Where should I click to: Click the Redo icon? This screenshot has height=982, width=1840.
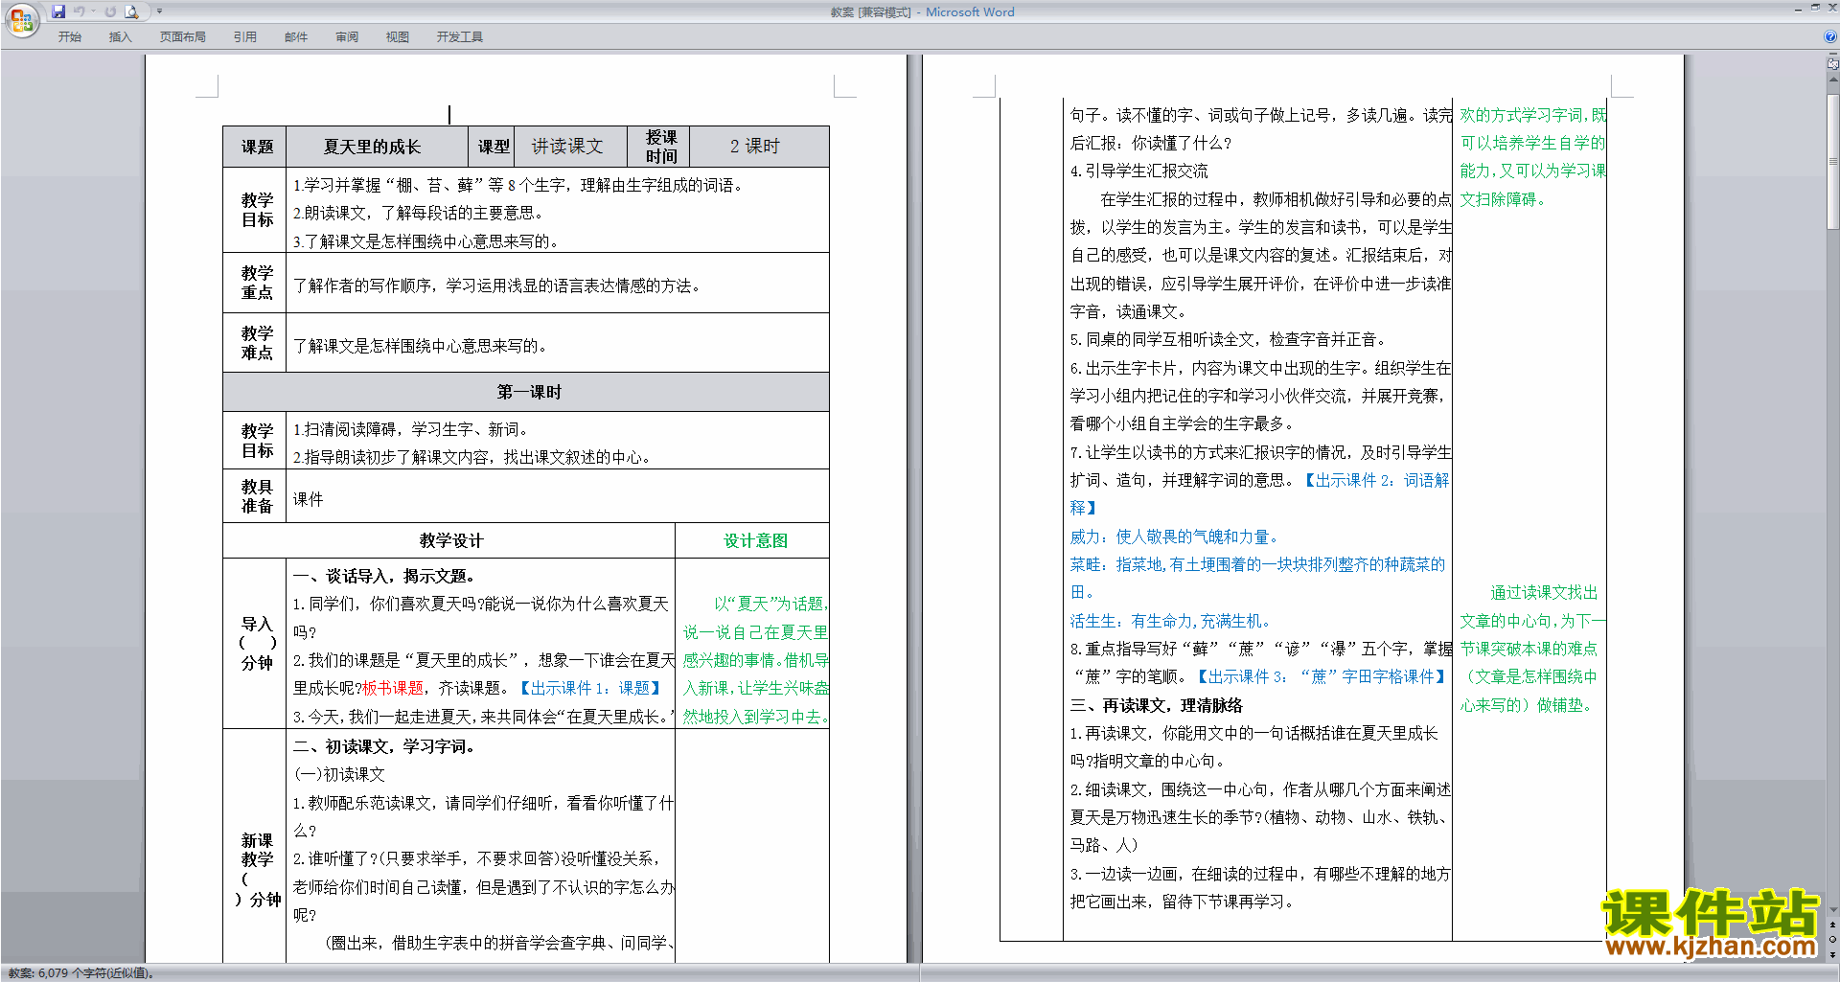[110, 11]
